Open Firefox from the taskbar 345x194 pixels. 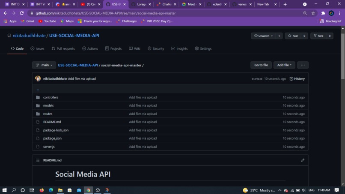pyautogui.click(x=42, y=190)
